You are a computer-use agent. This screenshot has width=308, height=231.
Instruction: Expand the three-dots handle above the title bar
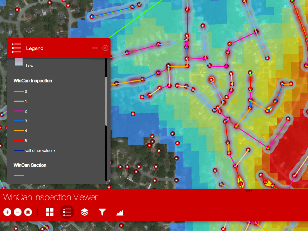(x=249, y=191)
